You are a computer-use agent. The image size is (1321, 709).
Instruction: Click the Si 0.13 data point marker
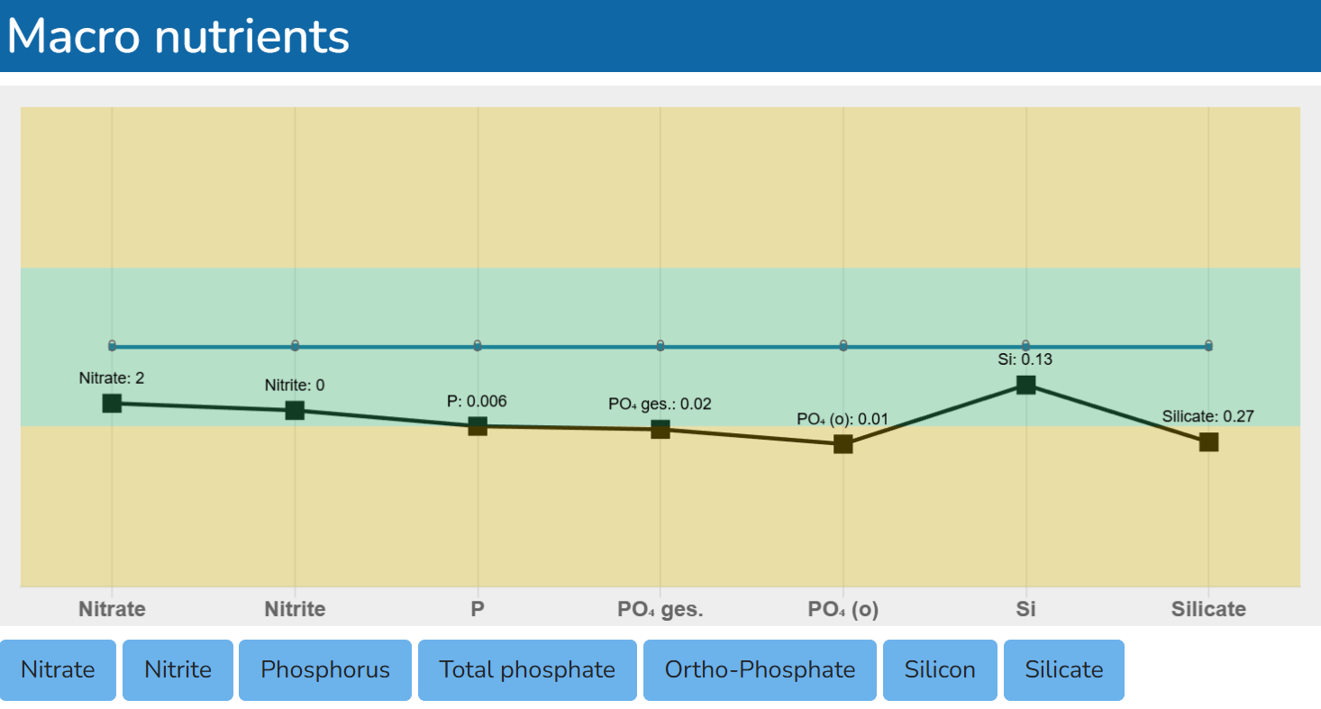click(1025, 385)
